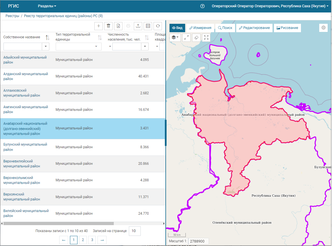Toggle sort on Собственное название column
This screenshot has height=246, width=332.
coord(48,37)
